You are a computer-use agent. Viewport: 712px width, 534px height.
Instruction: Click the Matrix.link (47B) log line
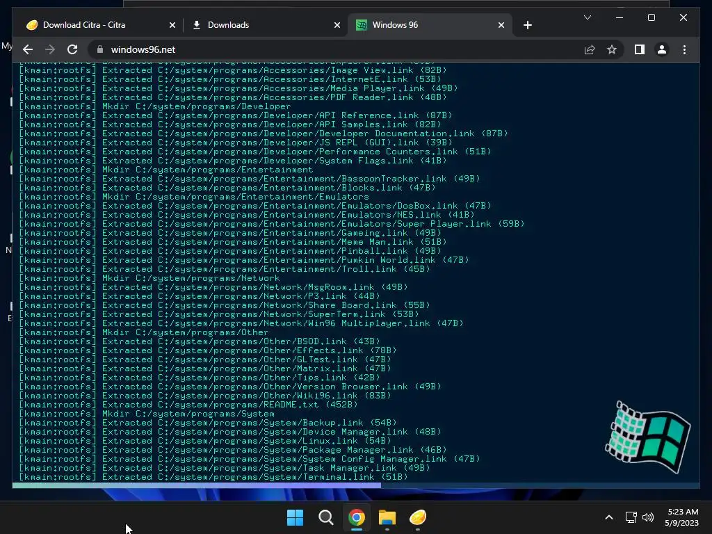click(x=205, y=369)
